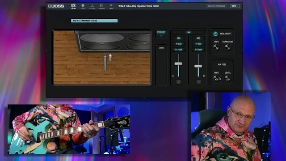
Task: Click the tall condenser mic on floor
Action: (x=105, y=63)
